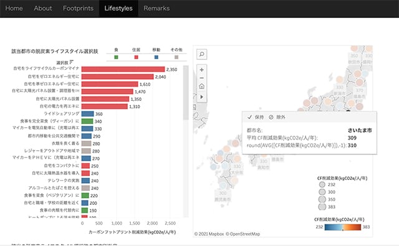The height and width of the screenshot is (246, 399).
Task: Reset map view with home icon
Action: [x=202, y=86]
